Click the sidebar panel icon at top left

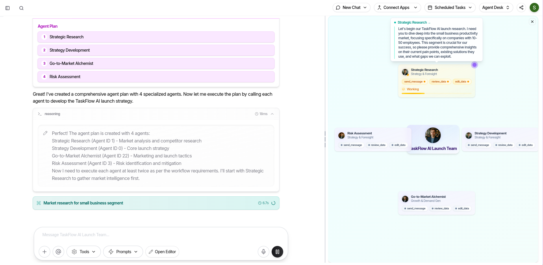8,8
